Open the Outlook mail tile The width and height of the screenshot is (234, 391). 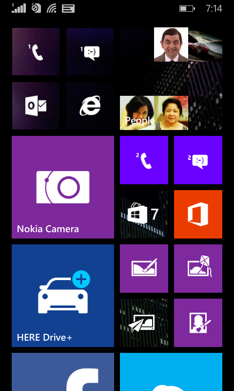[36, 106]
